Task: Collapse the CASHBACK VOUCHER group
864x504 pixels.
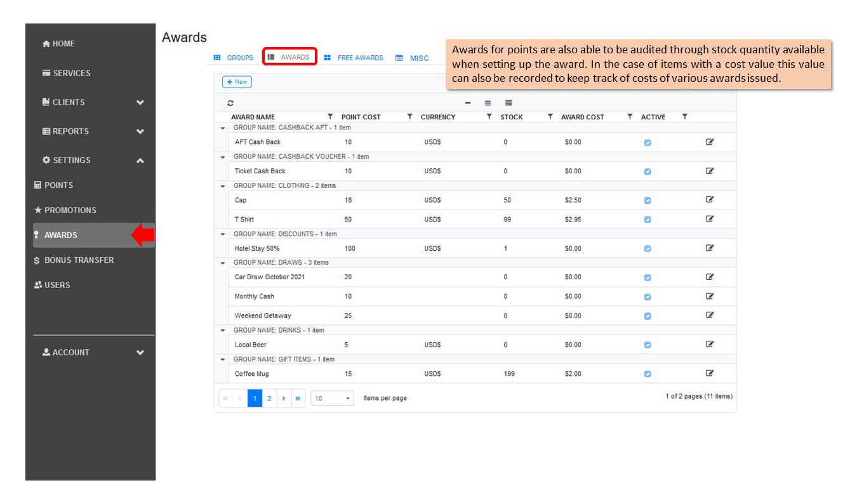Action: tap(223, 157)
